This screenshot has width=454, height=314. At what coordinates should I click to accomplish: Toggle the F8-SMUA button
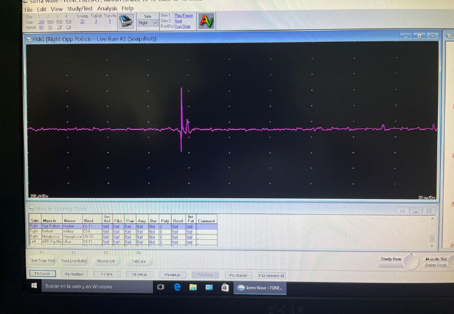pyautogui.click(x=139, y=275)
